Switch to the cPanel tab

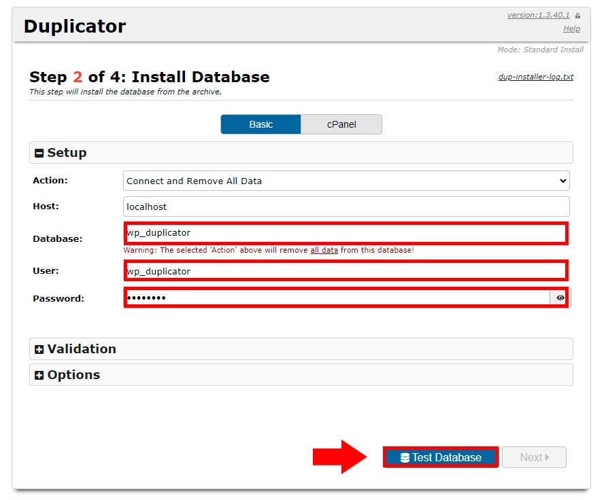pos(341,124)
